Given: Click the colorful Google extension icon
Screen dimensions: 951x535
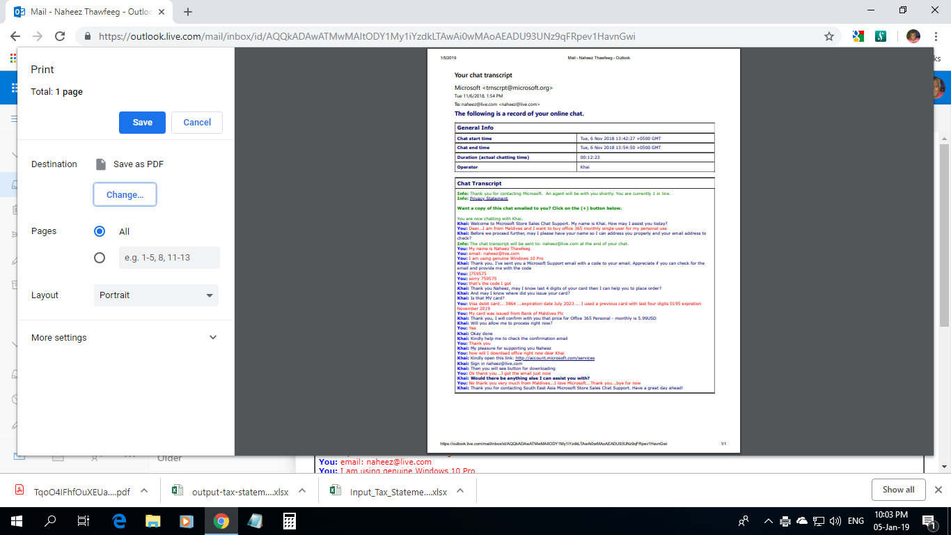Looking at the screenshot, I should 858,36.
